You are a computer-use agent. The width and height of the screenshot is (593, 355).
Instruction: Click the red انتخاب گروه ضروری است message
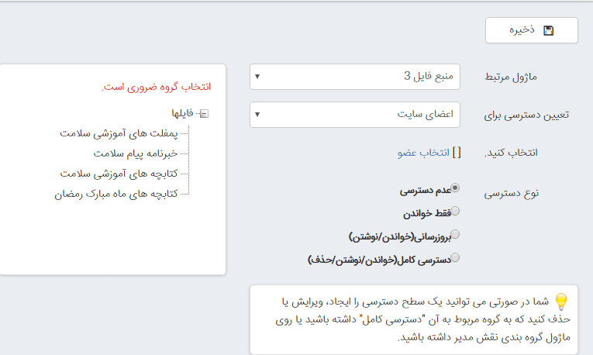pos(156,87)
